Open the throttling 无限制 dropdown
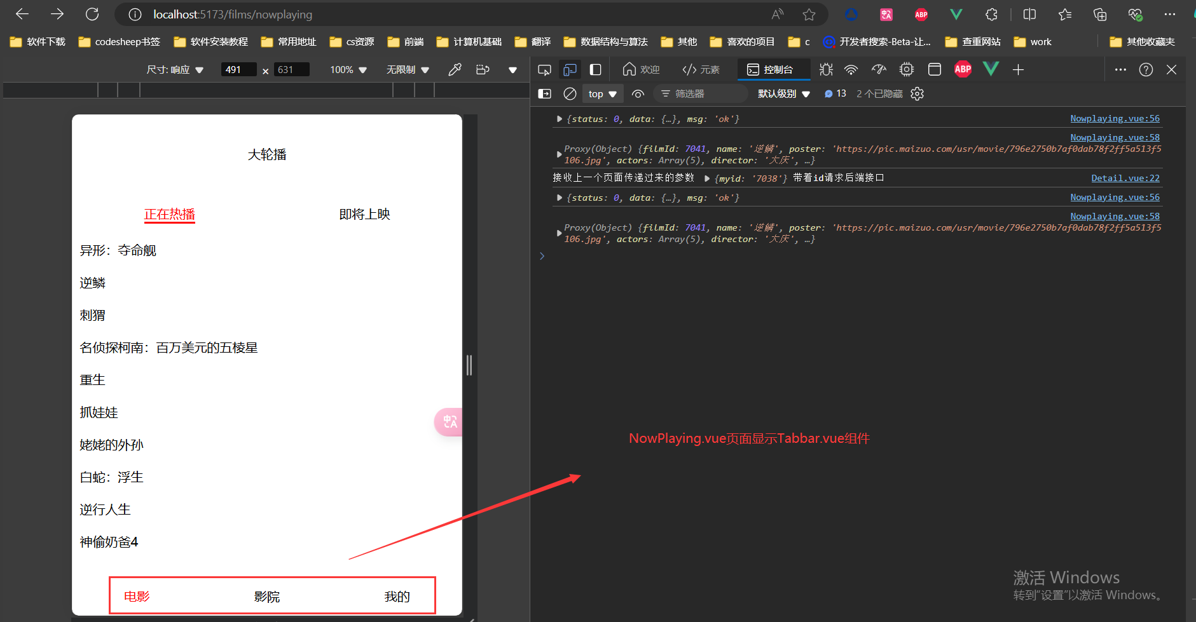Viewport: 1196px width, 622px height. (x=408, y=70)
